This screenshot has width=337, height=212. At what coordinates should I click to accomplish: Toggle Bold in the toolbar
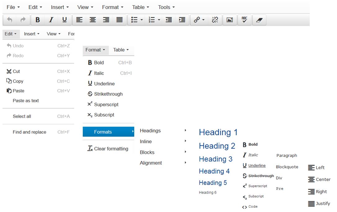point(38,20)
